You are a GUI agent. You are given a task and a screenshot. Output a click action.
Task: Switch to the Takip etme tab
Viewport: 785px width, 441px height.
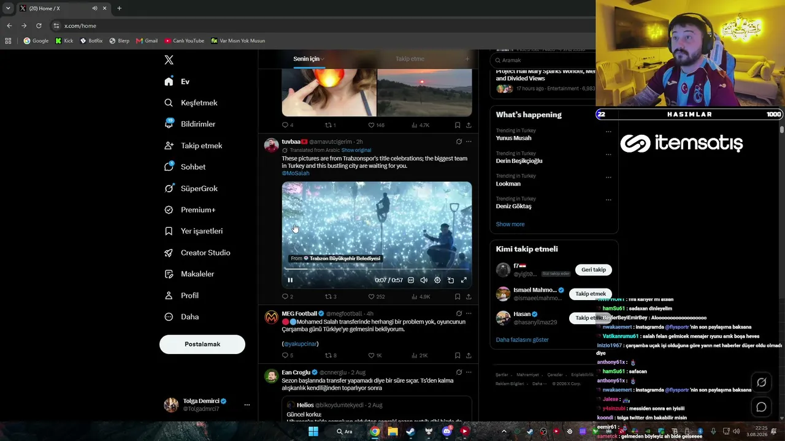click(410, 59)
